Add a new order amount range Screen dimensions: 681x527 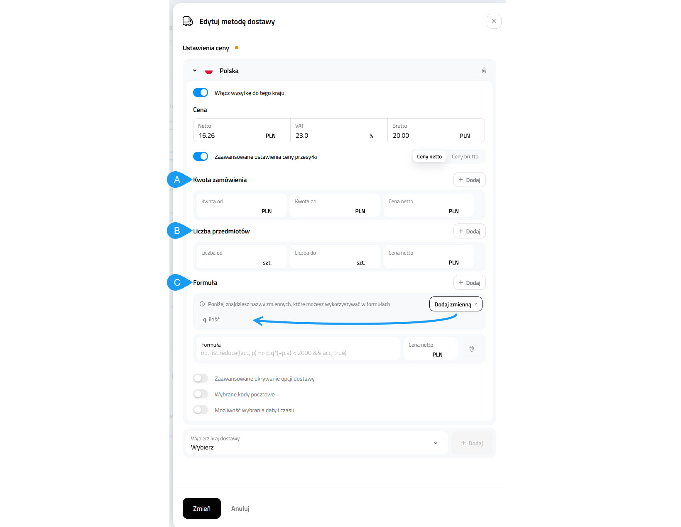click(x=469, y=180)
